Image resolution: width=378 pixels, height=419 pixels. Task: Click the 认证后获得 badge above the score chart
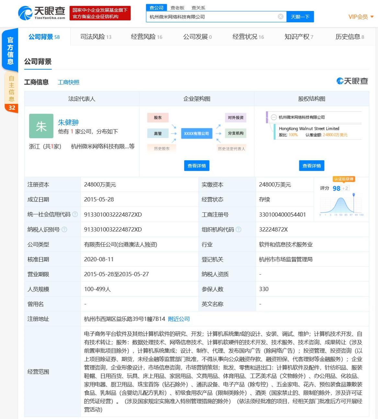[x=344, y=179]
